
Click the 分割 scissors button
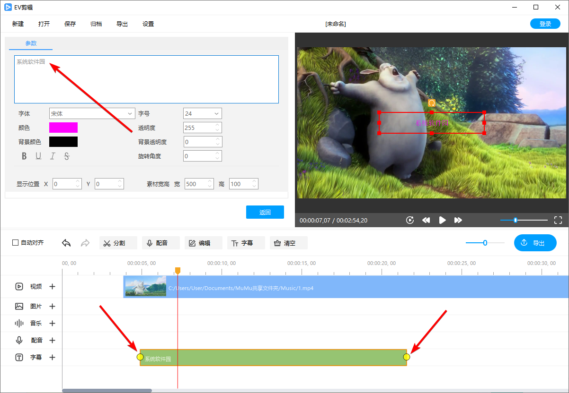pyautogui.click(x=118, y=243)
